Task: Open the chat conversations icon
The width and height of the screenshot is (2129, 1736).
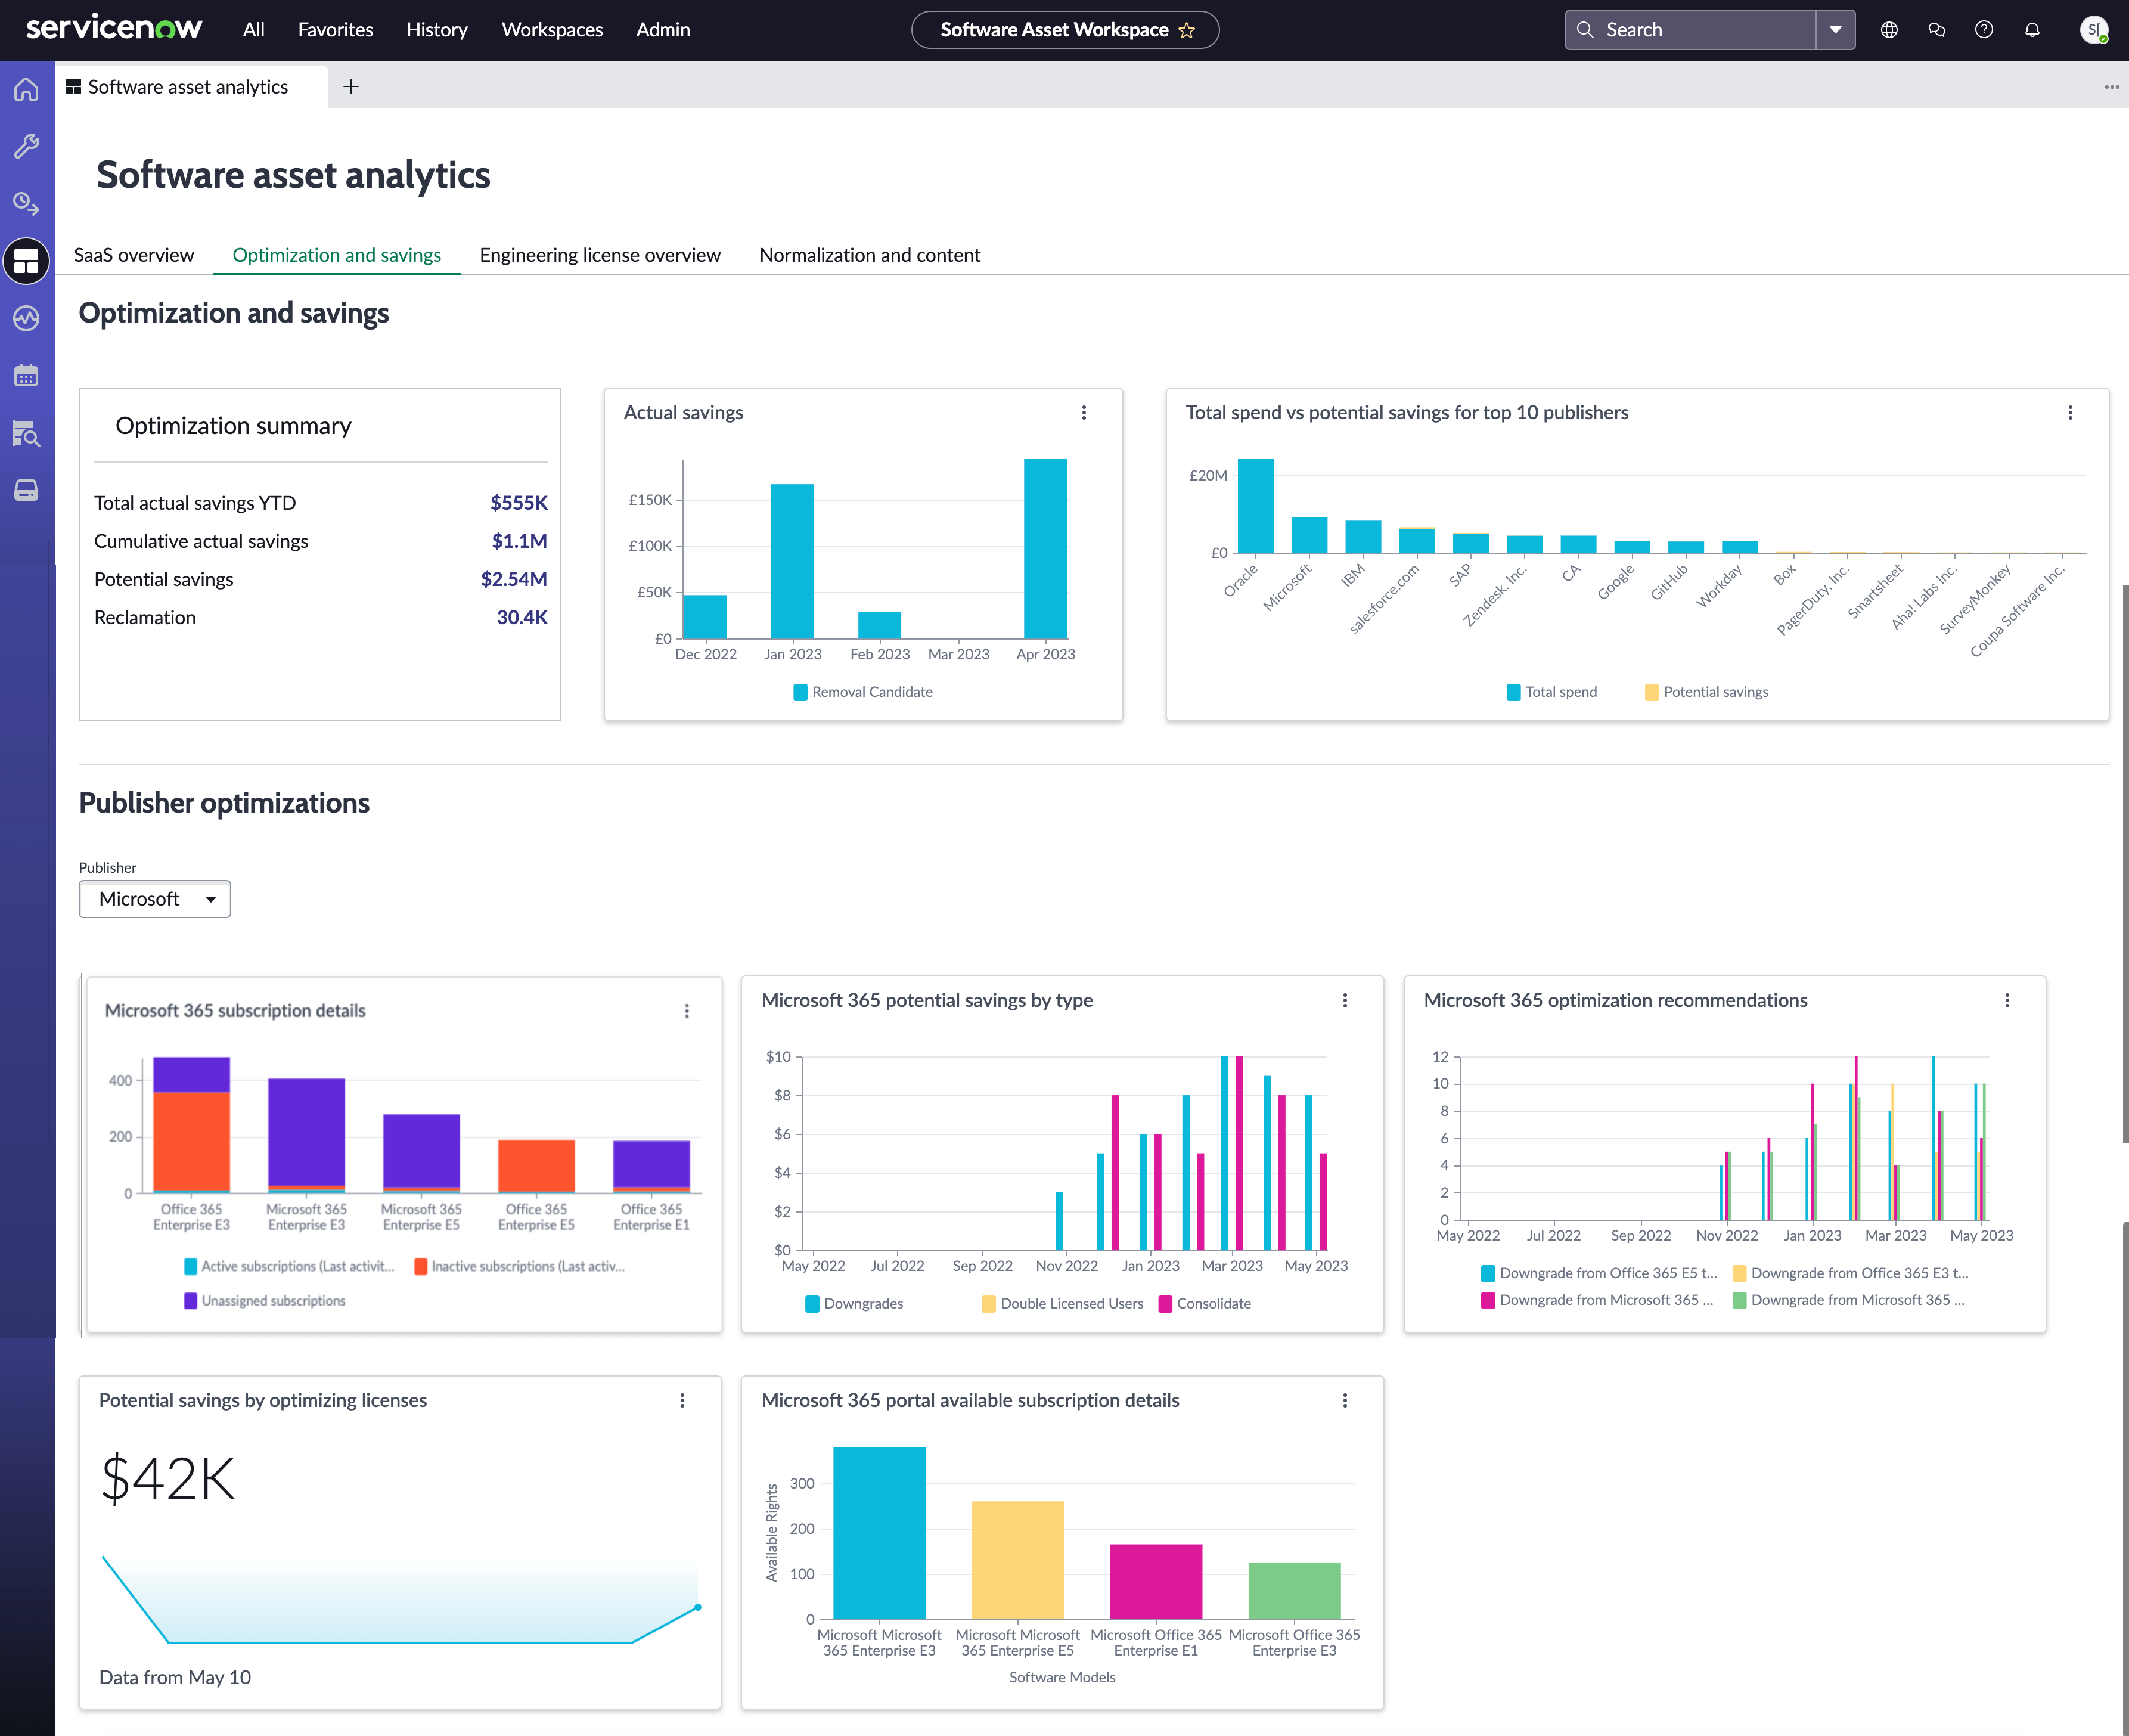Action: (x=1937, y=30)
